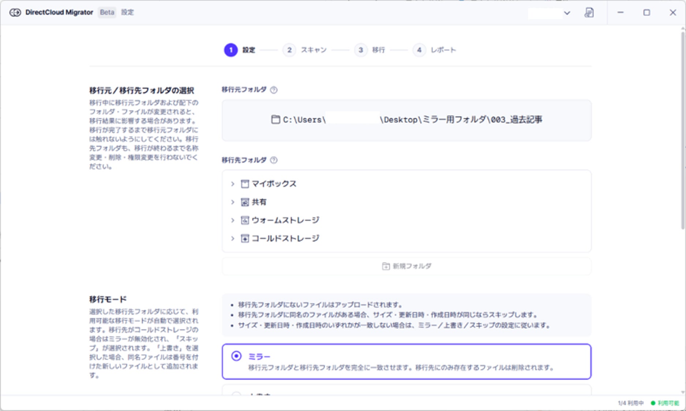Click the 共有 shared folder icon
This screenshot has height=411, width=686.
tap(245, 202)
